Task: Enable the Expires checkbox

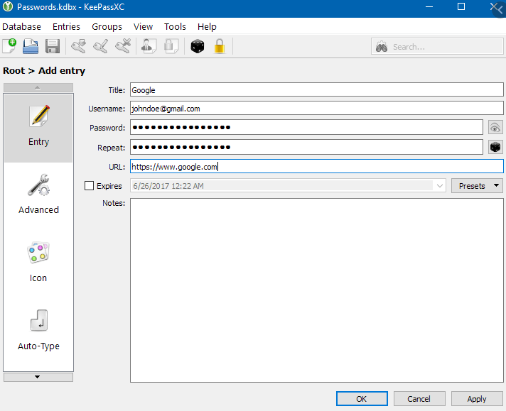Action: [90, 186]
